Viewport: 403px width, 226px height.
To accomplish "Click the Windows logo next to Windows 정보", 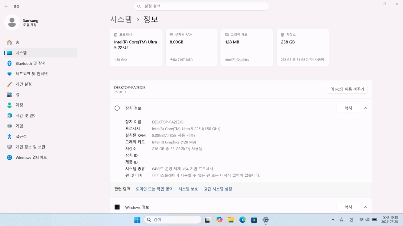I will (x=117, y=207).
